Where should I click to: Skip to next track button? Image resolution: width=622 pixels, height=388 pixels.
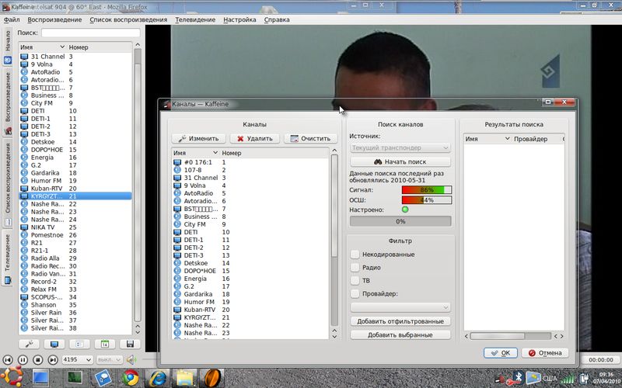click(x=53, y=360)
